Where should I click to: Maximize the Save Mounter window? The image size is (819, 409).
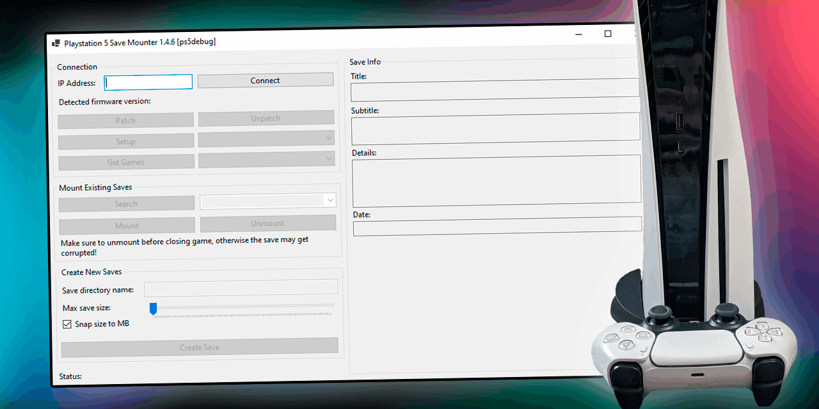coord(608,34)
